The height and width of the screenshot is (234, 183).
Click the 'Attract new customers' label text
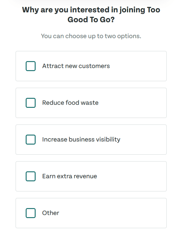coord(76,66)
